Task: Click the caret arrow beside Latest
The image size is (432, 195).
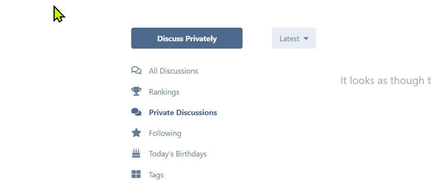Action: (306, 39)
